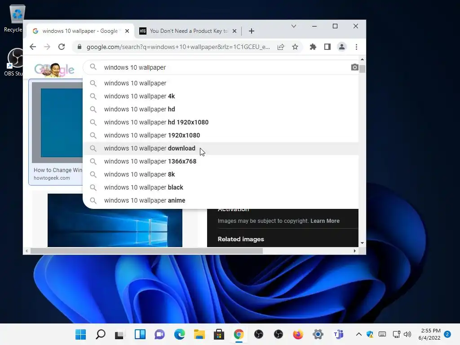Screen dimensions: 460x345
Task: Open the Chrome extensions puzzle icon
Action: click(x=313, y=47)
